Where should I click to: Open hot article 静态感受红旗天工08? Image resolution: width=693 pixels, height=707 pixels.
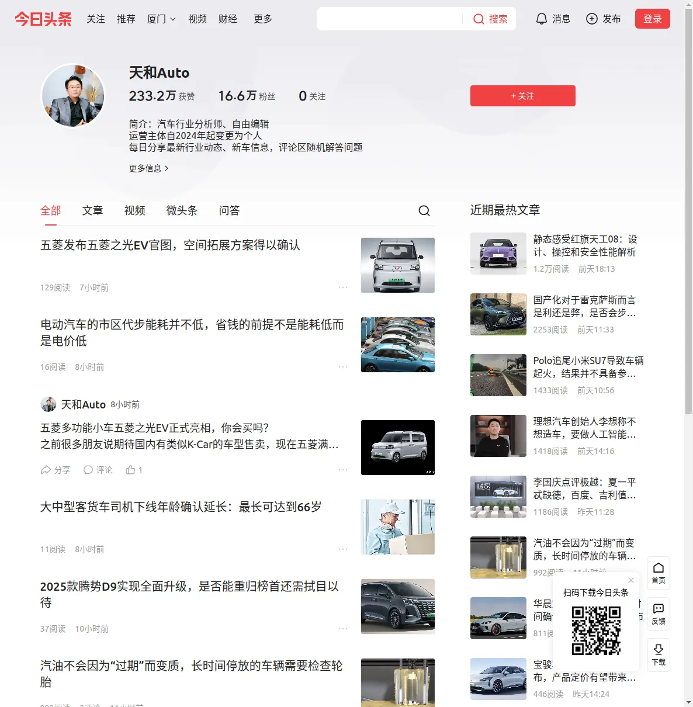coord(585,246)
